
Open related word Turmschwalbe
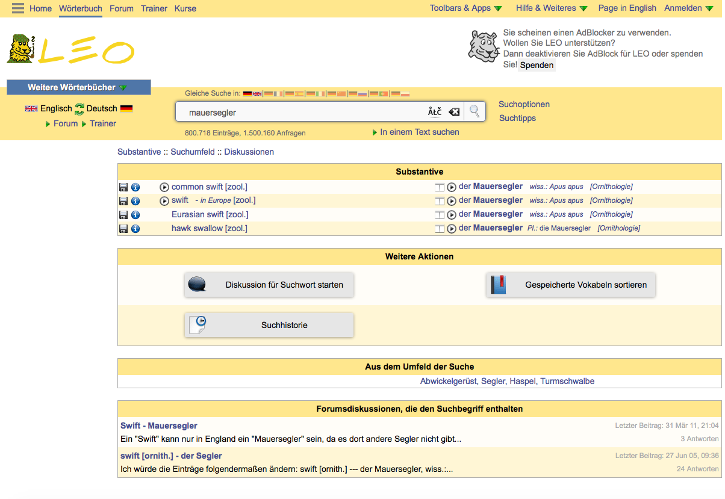[567, 381]
